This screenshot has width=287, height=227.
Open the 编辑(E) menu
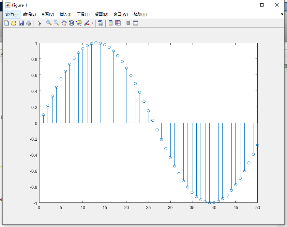pyautogui.click(x=29, y=14)
